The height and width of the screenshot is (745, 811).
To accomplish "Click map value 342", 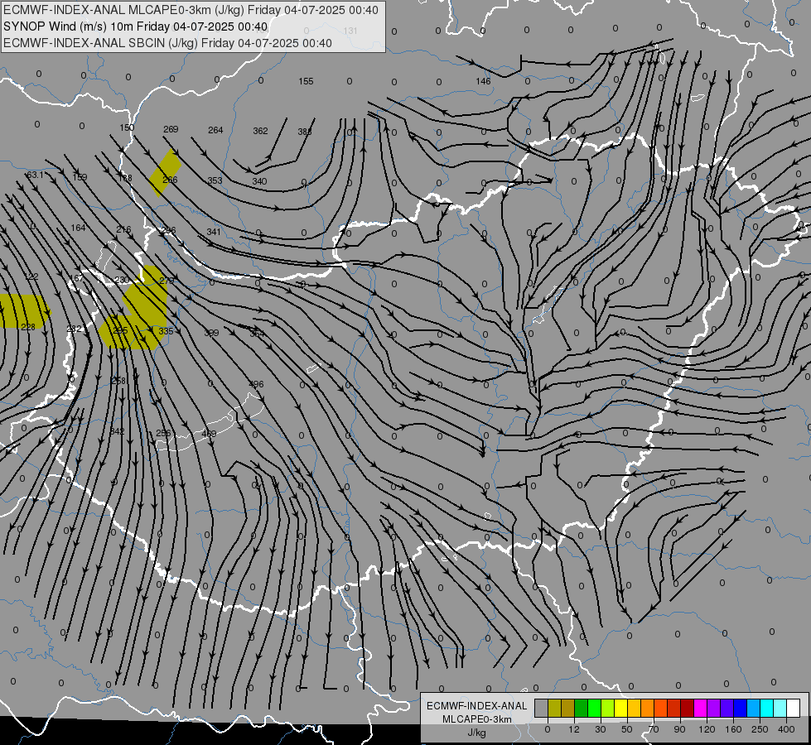I will pos(118,431).
